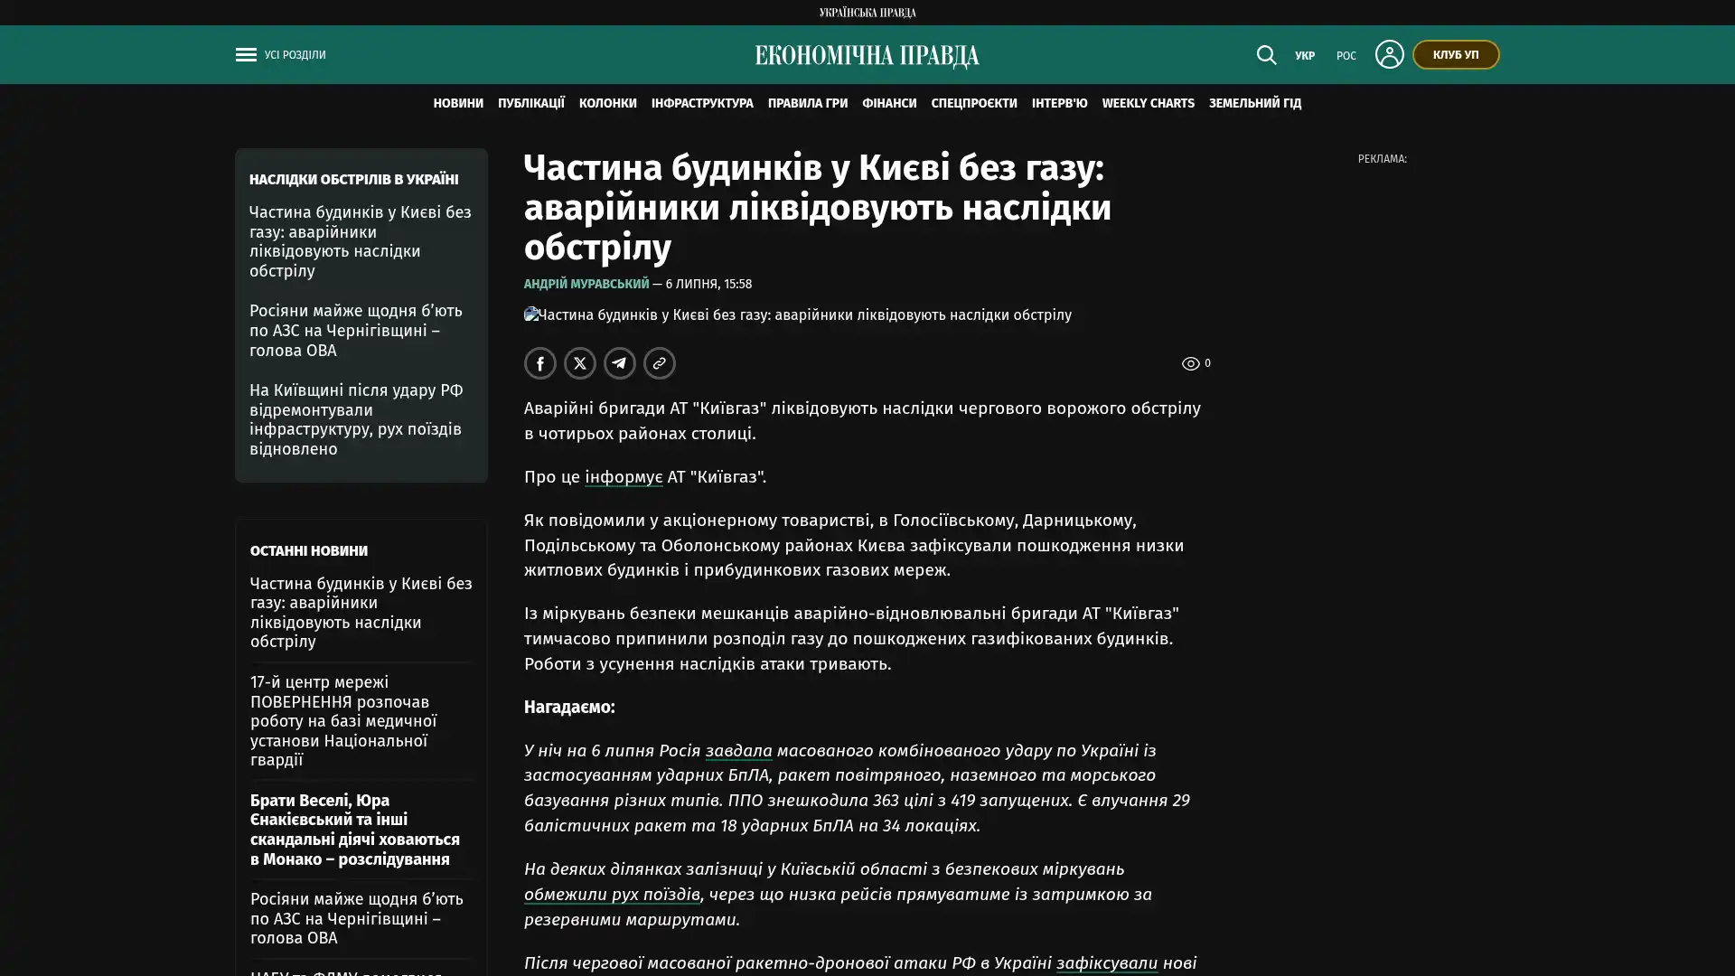Open site search magnifier icon
Image resolution: width=1735 pixels, height=976 pixels.
[x=1266, y=54]
